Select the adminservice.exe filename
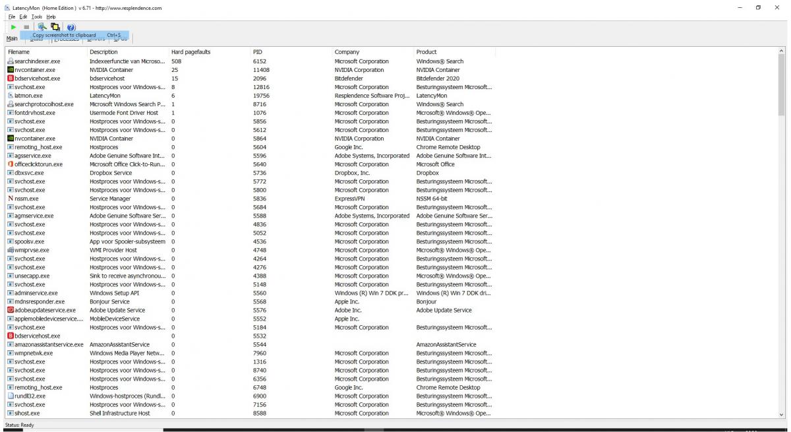 click(x=36, y=293)
